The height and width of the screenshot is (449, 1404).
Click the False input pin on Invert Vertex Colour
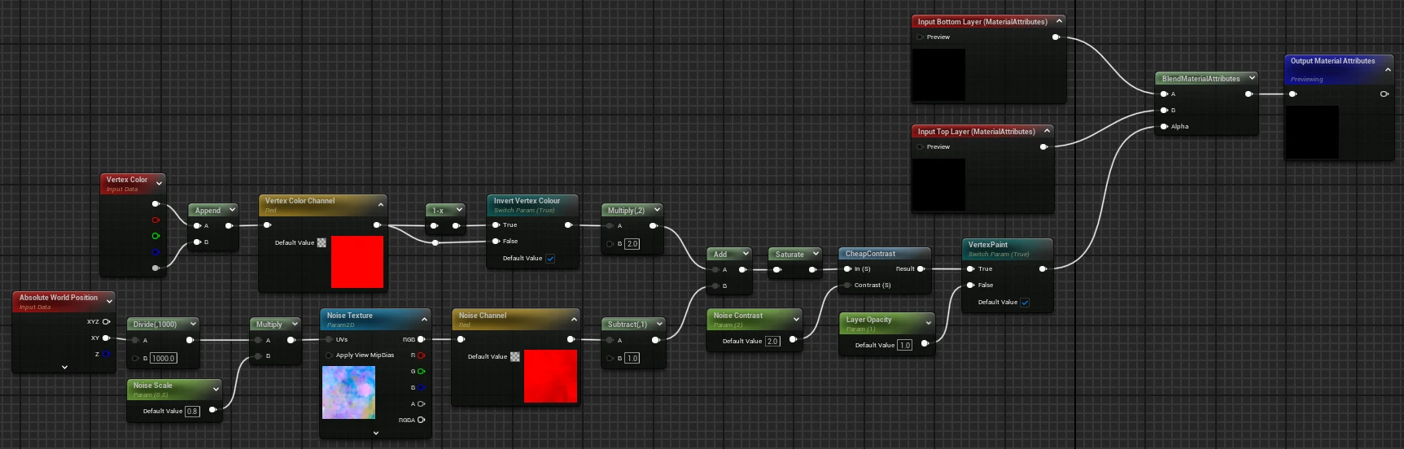496,241
